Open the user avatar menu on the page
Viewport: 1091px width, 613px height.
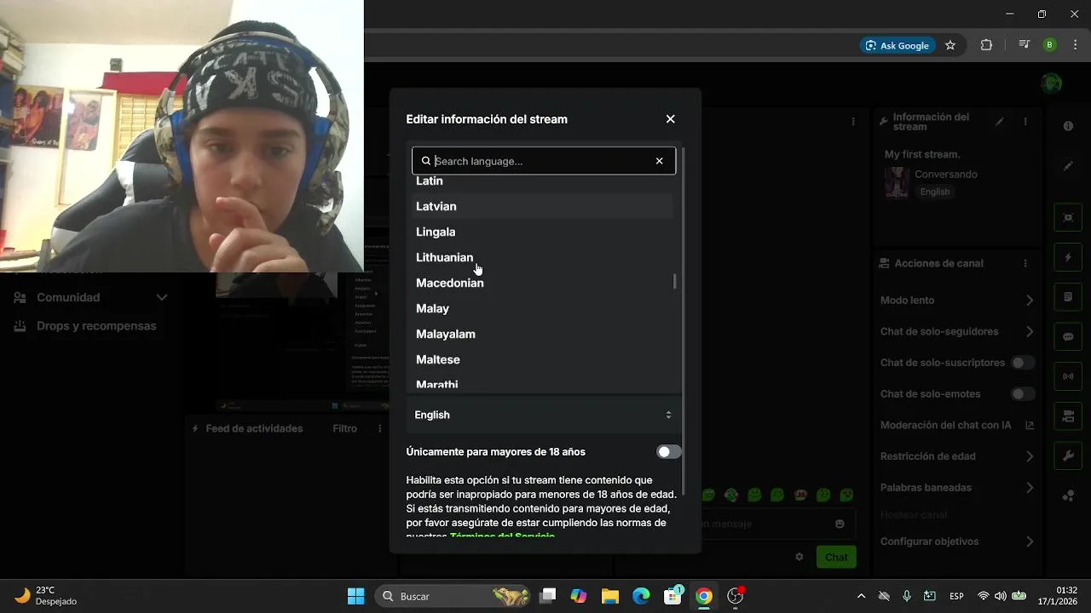point(1053,83)
